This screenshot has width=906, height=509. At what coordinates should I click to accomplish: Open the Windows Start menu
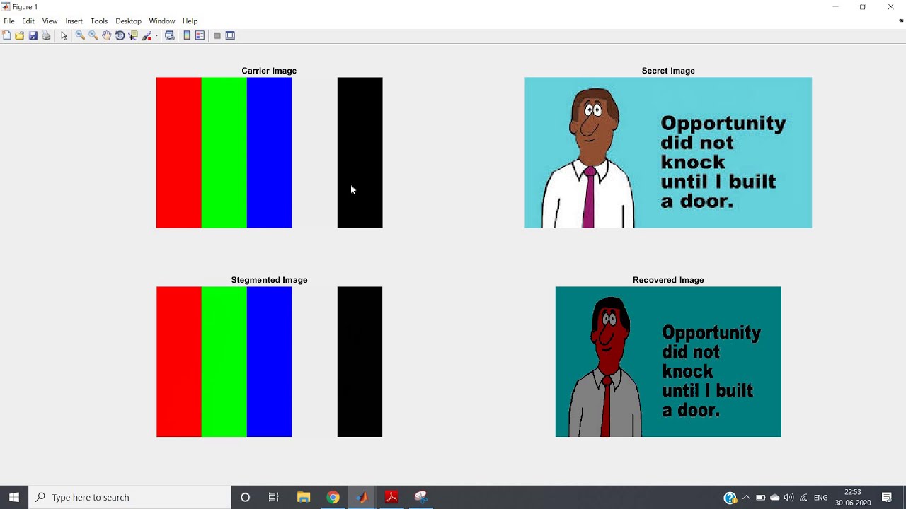[14, 497]
